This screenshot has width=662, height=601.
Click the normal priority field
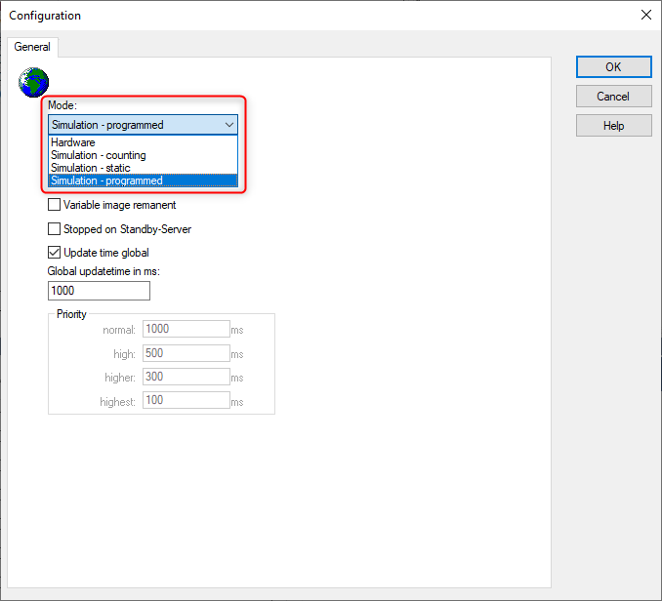tap(186, 329)
